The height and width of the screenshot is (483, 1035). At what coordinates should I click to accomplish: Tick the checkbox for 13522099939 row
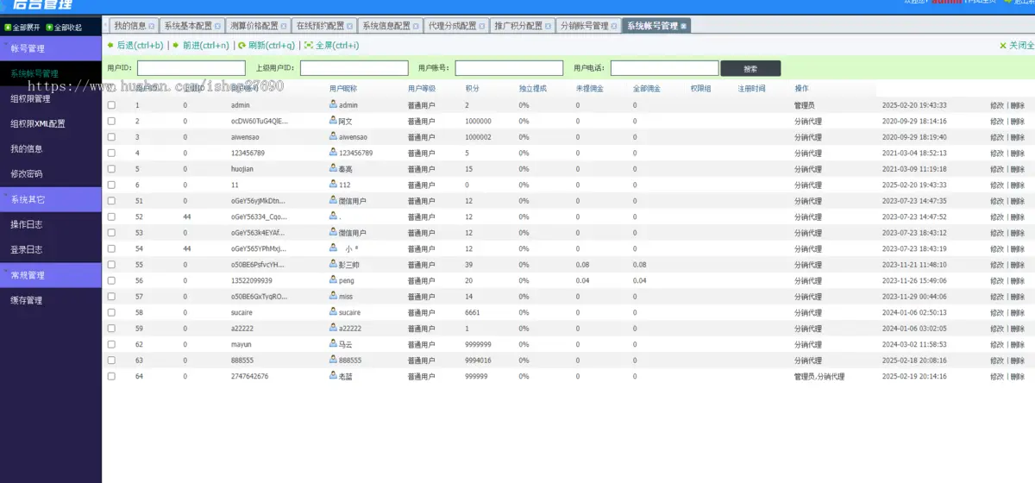pos(110,280)
